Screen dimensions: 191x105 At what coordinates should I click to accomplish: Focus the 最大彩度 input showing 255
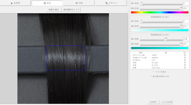click(x=186, y=26)
